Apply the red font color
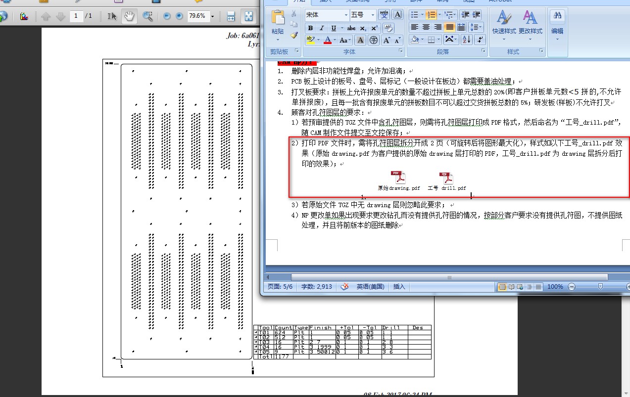The width and height of the screenshot is (630, 397). [327, 40]
